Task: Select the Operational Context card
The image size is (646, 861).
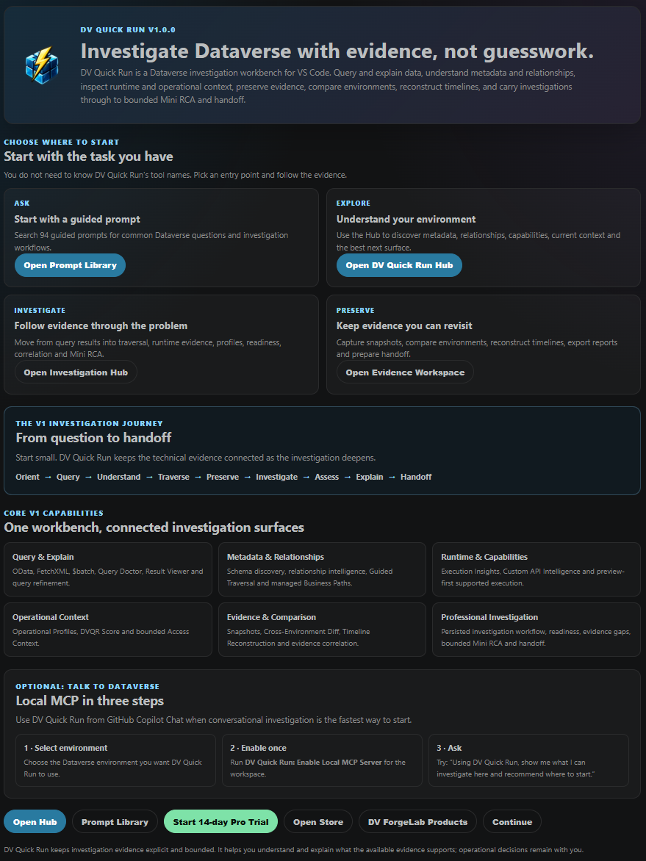Action: click(107, 630)
